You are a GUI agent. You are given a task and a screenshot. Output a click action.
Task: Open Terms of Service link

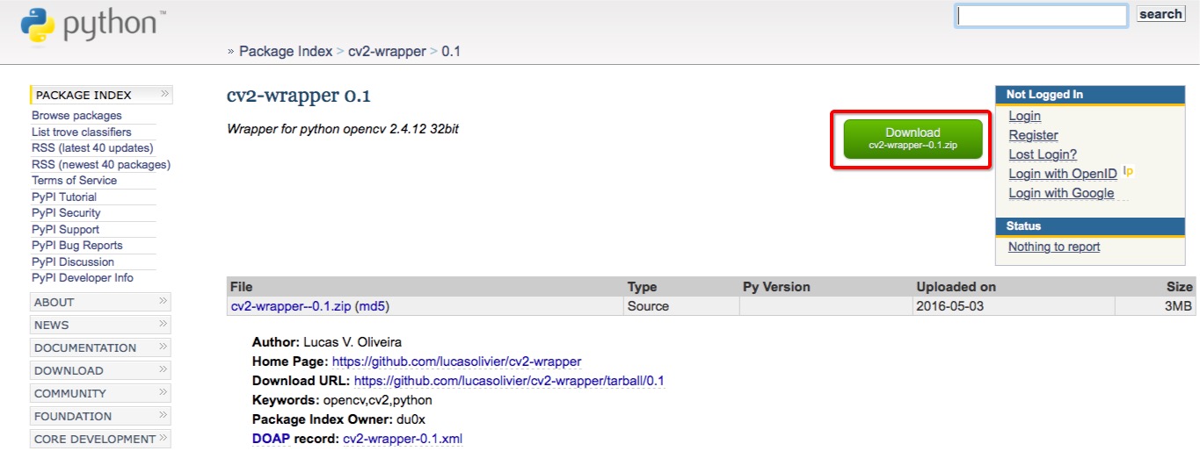coord(74,181)
